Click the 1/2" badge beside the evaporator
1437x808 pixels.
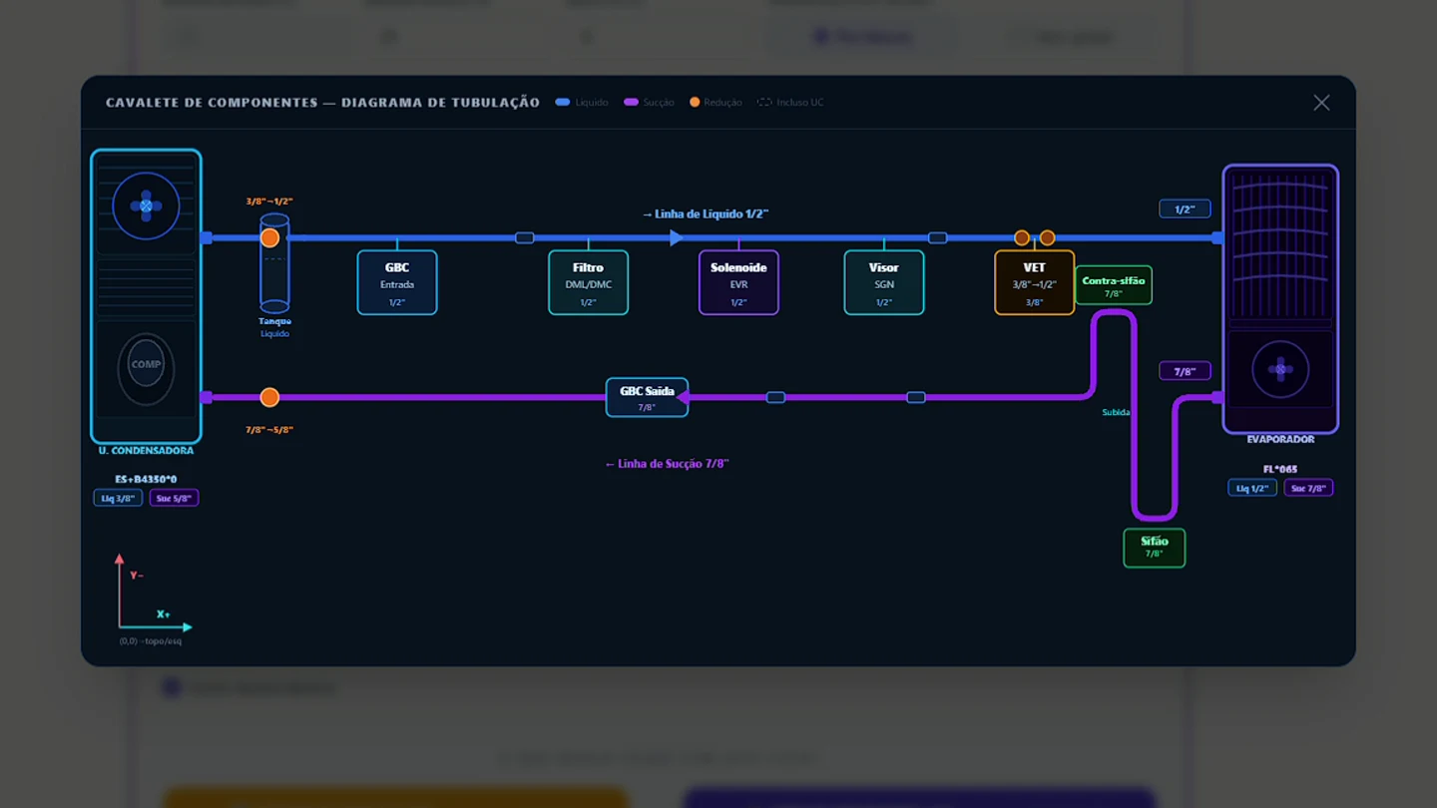[1185, 209]
